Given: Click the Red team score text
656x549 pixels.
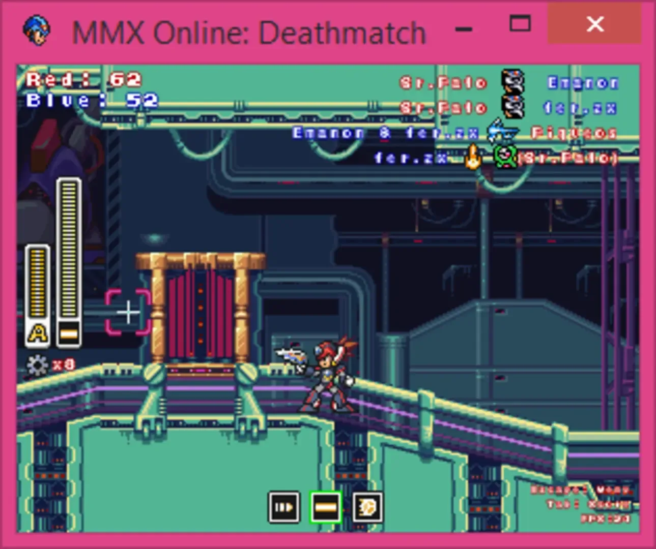Looking at the screenshot, I should [x=84, y=80].
